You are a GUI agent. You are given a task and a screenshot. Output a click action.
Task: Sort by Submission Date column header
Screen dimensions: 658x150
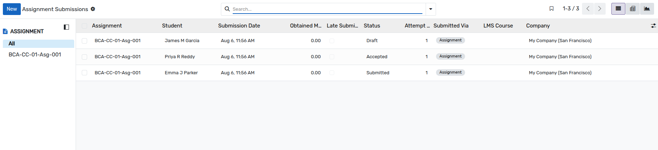click(x=239, y=26)
